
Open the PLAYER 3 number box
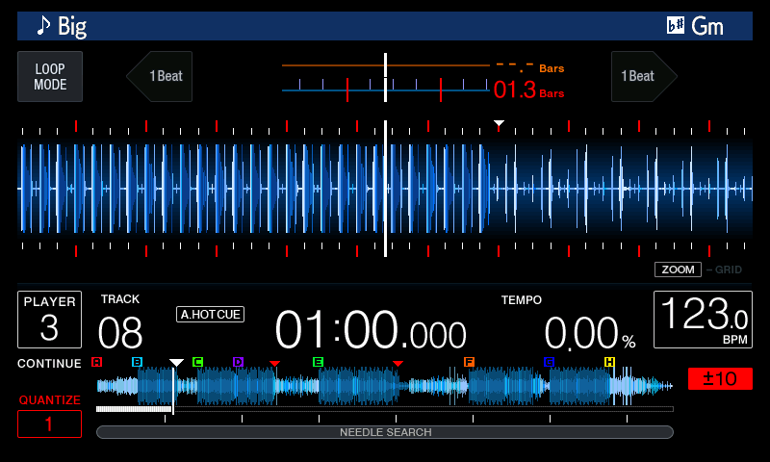[50, 320]
